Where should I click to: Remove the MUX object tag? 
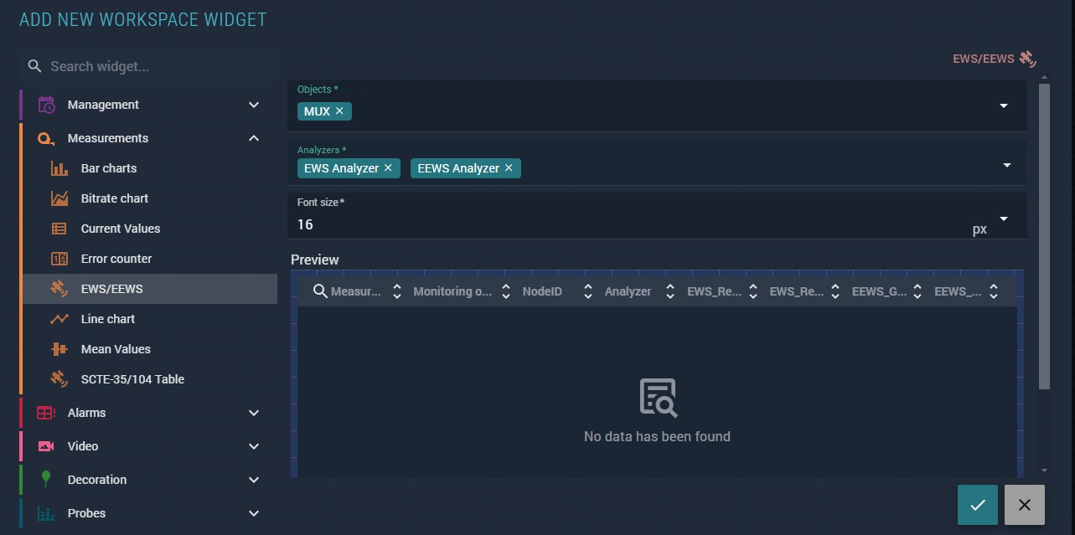click(x=339, y=111)
